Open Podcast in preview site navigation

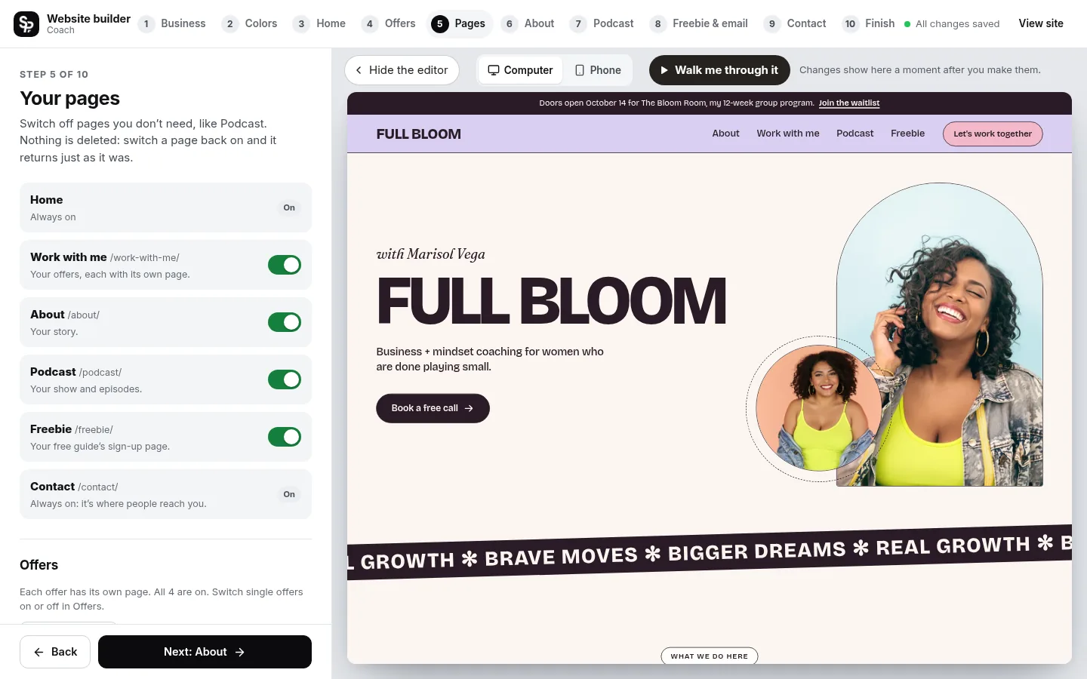pos(855,134)
